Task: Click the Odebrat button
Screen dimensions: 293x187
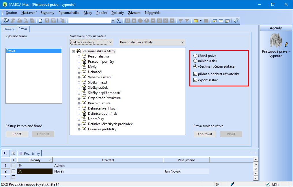Action: [x=43, y=134]
